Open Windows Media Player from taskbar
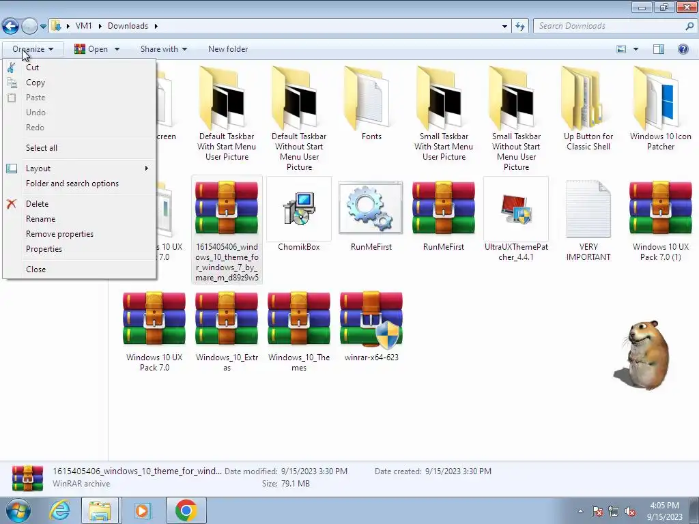This screenshot has width=699, height=524. (143, 510)
